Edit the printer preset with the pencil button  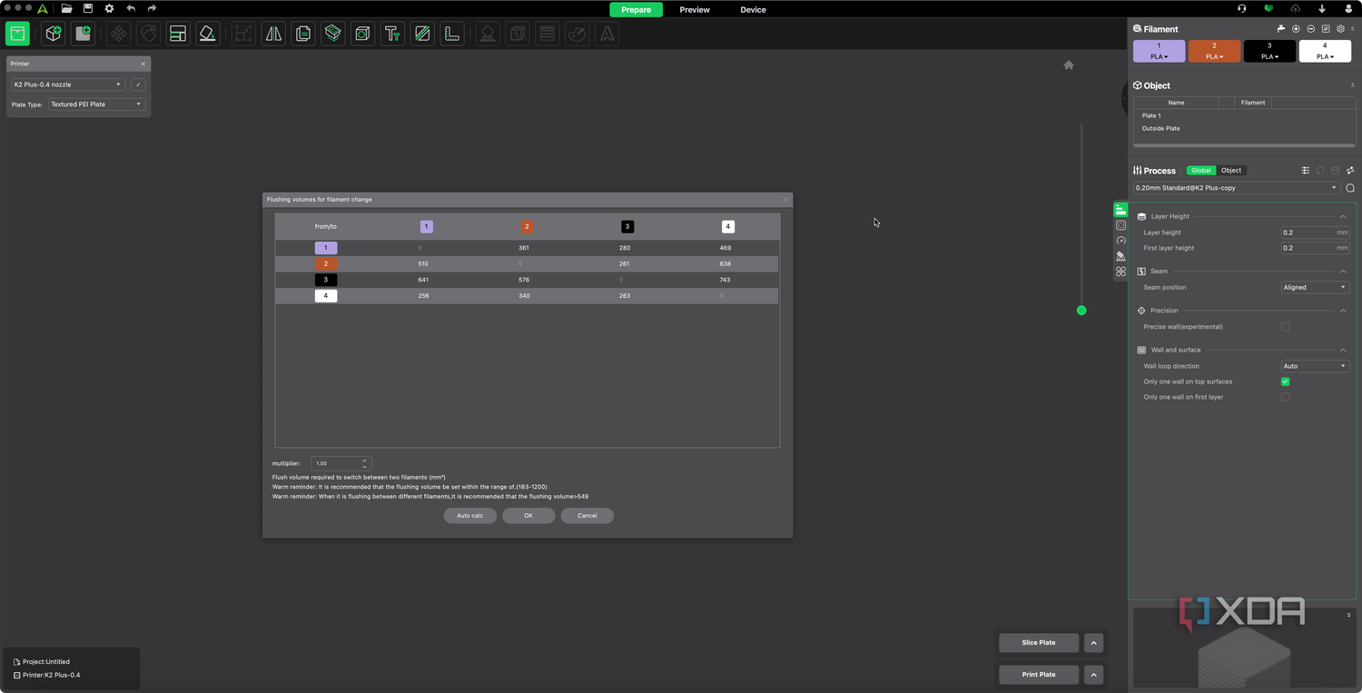pyautogui.click(x=138, y=84)
